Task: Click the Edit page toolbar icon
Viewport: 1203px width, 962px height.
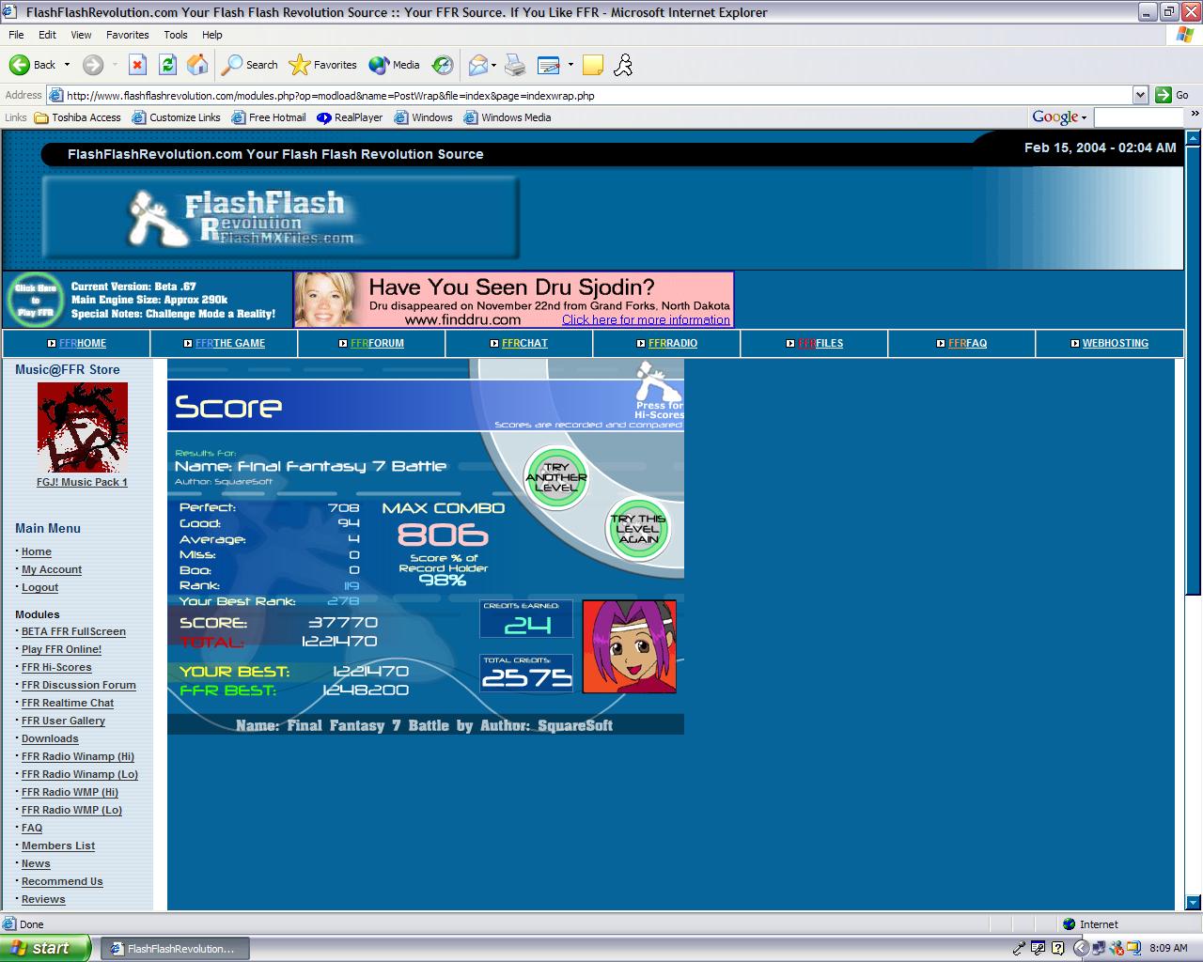Action: [549, 65]
